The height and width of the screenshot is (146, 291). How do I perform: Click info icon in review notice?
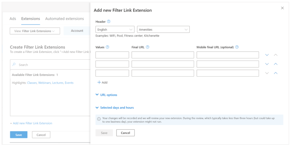[x=99, y=119]
